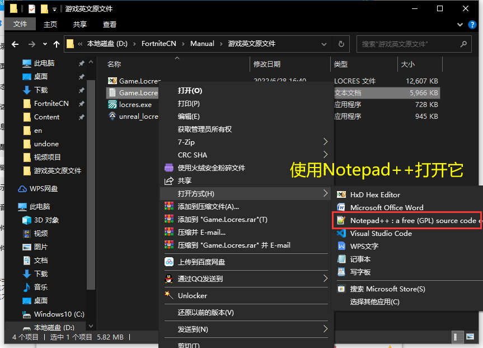Open Quick Access Toolbar customize dropdown

coord(54,10)
